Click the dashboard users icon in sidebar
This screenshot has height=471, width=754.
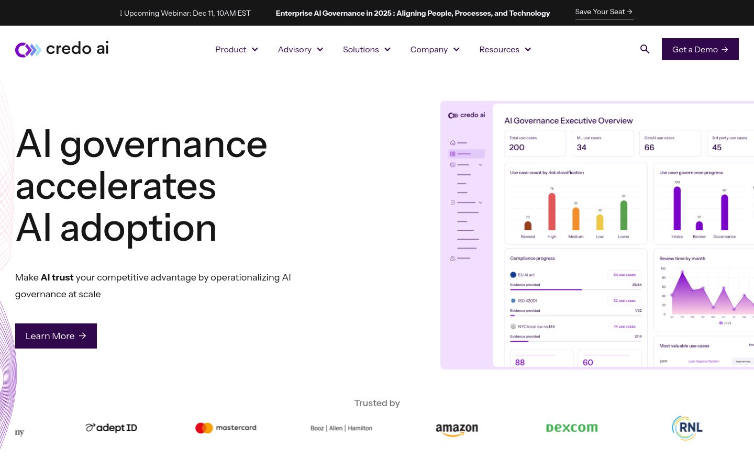pyautogui.click(x=453, y=258)
